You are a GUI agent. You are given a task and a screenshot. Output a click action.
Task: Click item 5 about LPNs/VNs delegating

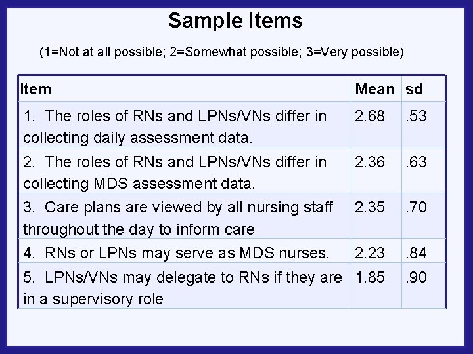point(182,287)
